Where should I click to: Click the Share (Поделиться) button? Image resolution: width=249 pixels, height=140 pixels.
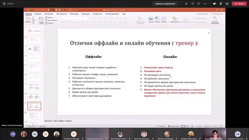pyautogui.click(x=202, y=14)
